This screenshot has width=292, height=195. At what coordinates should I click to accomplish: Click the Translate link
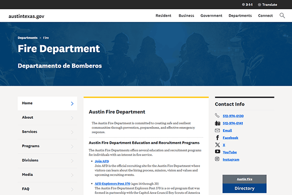point(270,5)
